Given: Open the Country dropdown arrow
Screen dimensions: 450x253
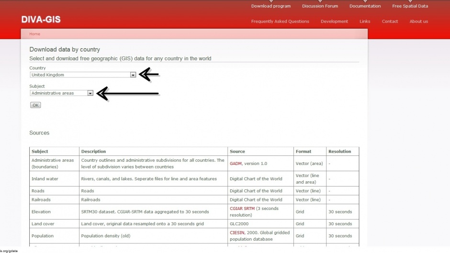Looking at the screenshot, I should [133, 75].
